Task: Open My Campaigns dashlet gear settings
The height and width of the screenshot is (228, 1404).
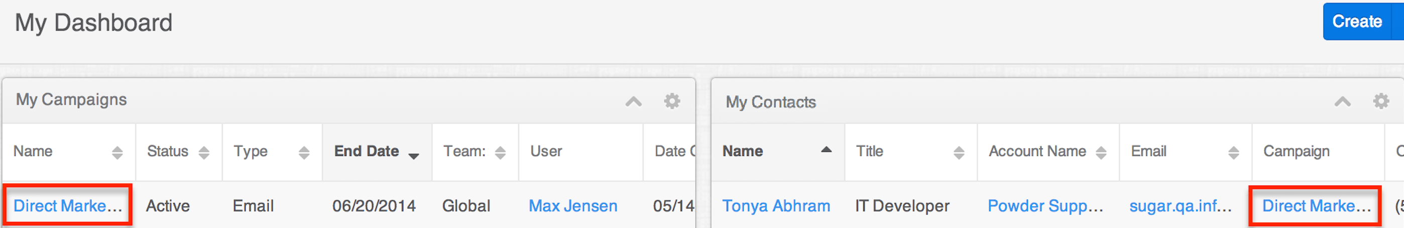Action: tap(671, 101)
